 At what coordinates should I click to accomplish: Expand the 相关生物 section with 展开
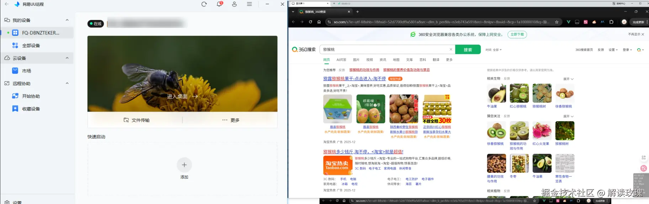click(x=568, y=79)
